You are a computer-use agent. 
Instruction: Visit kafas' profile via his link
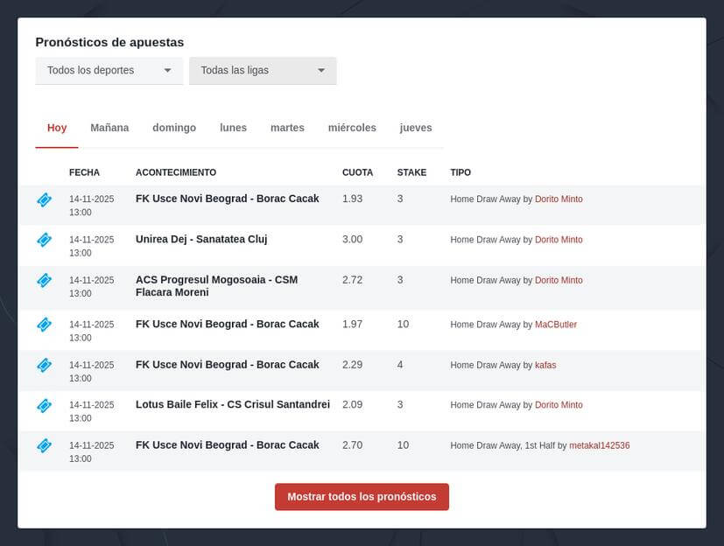(545, 365)
